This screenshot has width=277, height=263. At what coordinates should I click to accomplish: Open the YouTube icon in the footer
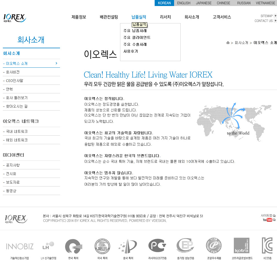click(x=267, y=220)
